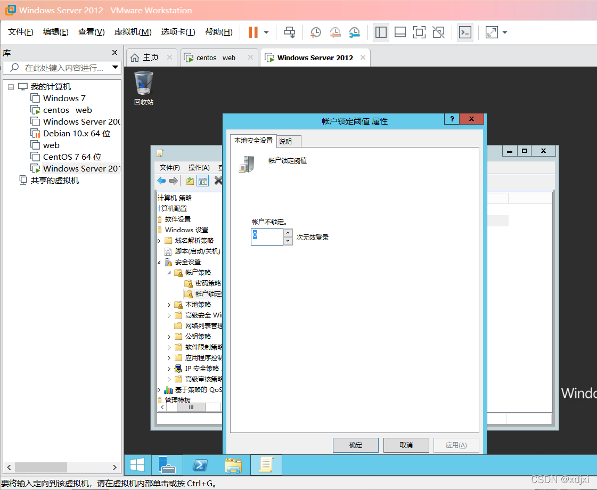Screen dimensions: 597x490
Task: Close the Windows Server 2012 tab
Action: tap(363, 57)
